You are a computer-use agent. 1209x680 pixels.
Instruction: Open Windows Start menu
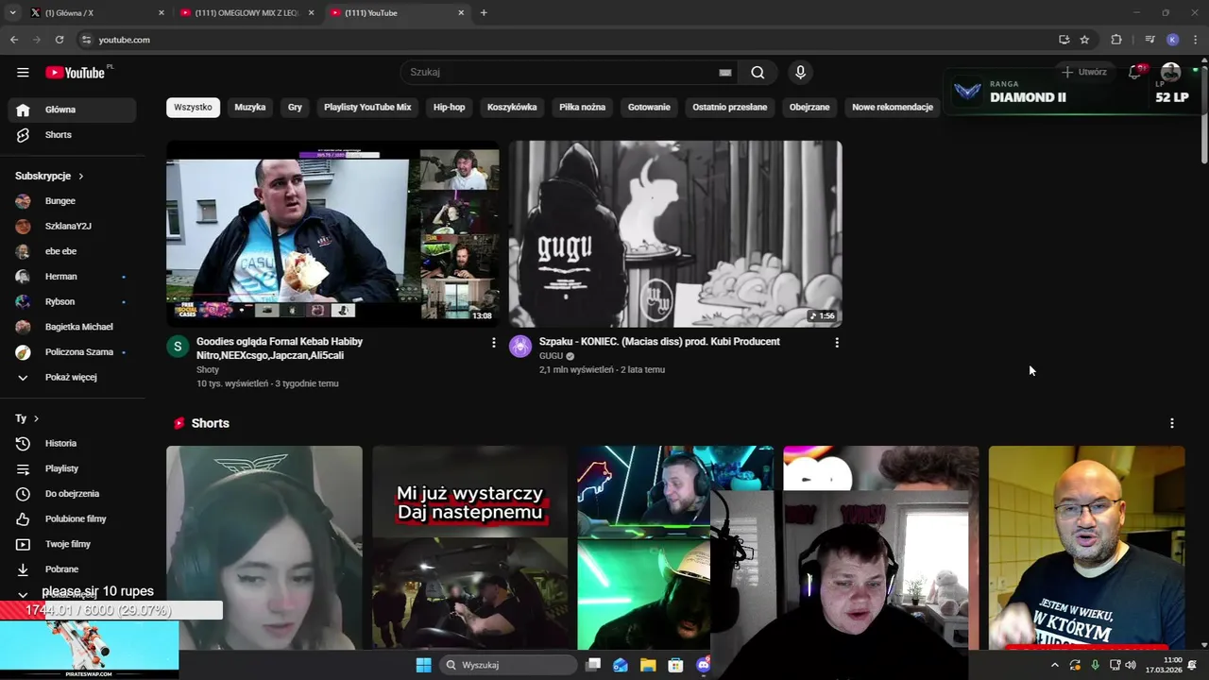[x=423, y=665]
